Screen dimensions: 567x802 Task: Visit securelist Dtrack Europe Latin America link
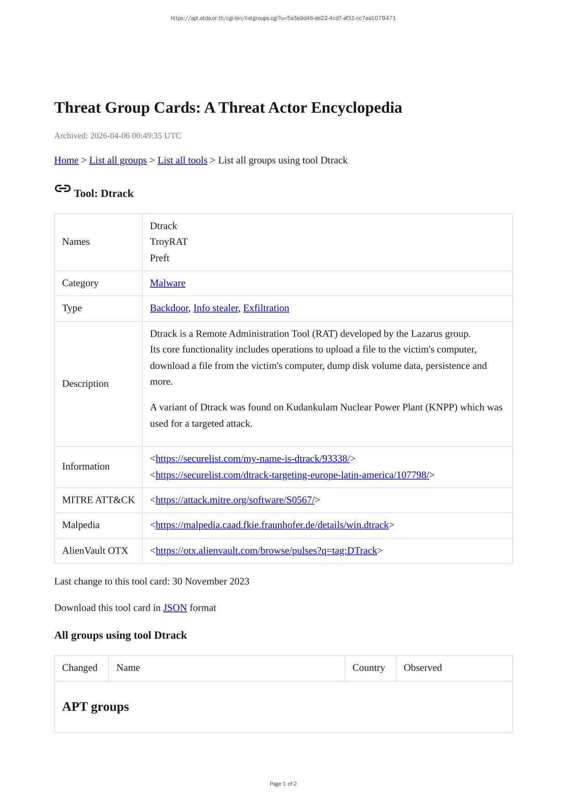coord(292,475)
